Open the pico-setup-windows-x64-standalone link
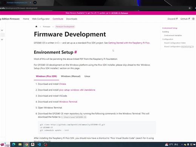 pyautogui.click(x=77, y=90)
